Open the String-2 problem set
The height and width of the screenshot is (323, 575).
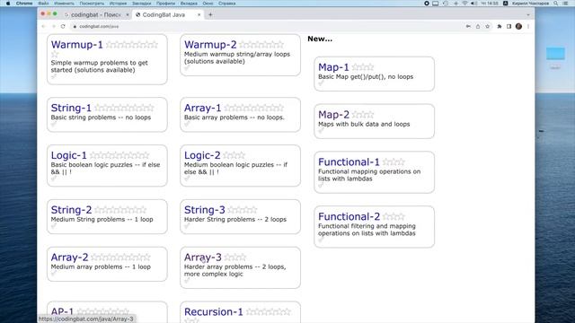pos(71,210)
